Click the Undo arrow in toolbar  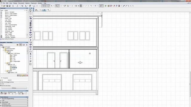click(x=37, y=6)
